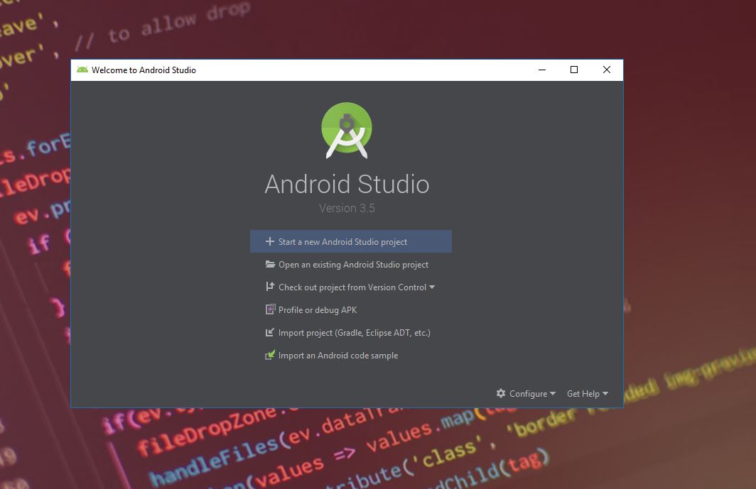This screenshot has width=756, height=489.
Task: Click the Version Control checkout icon
Action: tap(270, 287)
